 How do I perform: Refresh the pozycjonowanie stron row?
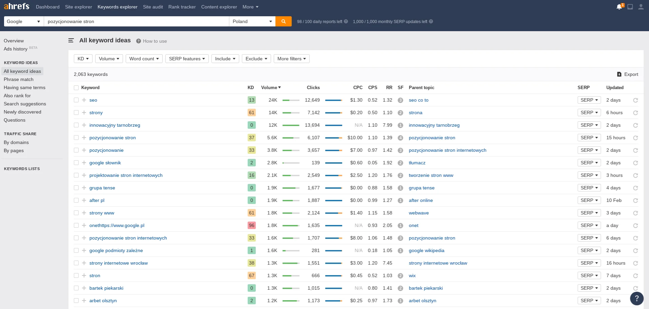[x=635, y=138]
